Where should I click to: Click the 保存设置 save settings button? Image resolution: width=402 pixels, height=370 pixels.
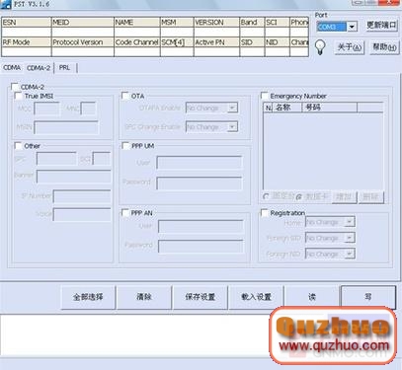click(x=200, y=297)
